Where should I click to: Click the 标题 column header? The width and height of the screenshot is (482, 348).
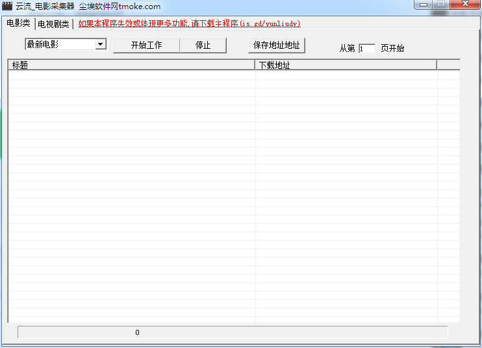click(x=132, y=65)
